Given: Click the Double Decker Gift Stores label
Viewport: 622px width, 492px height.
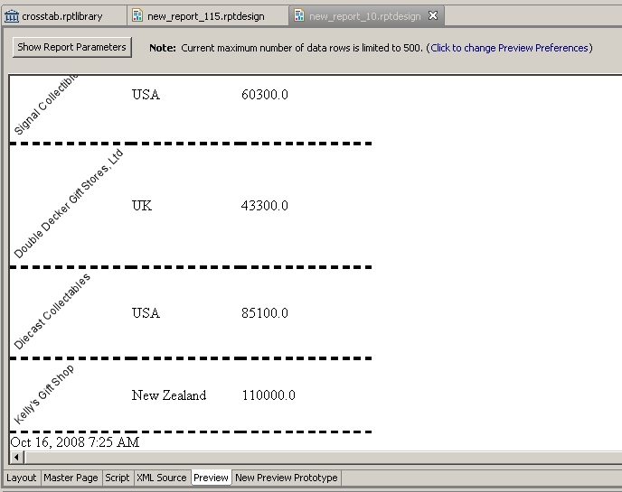Looking at the screenshot, I should click(68, 204).
